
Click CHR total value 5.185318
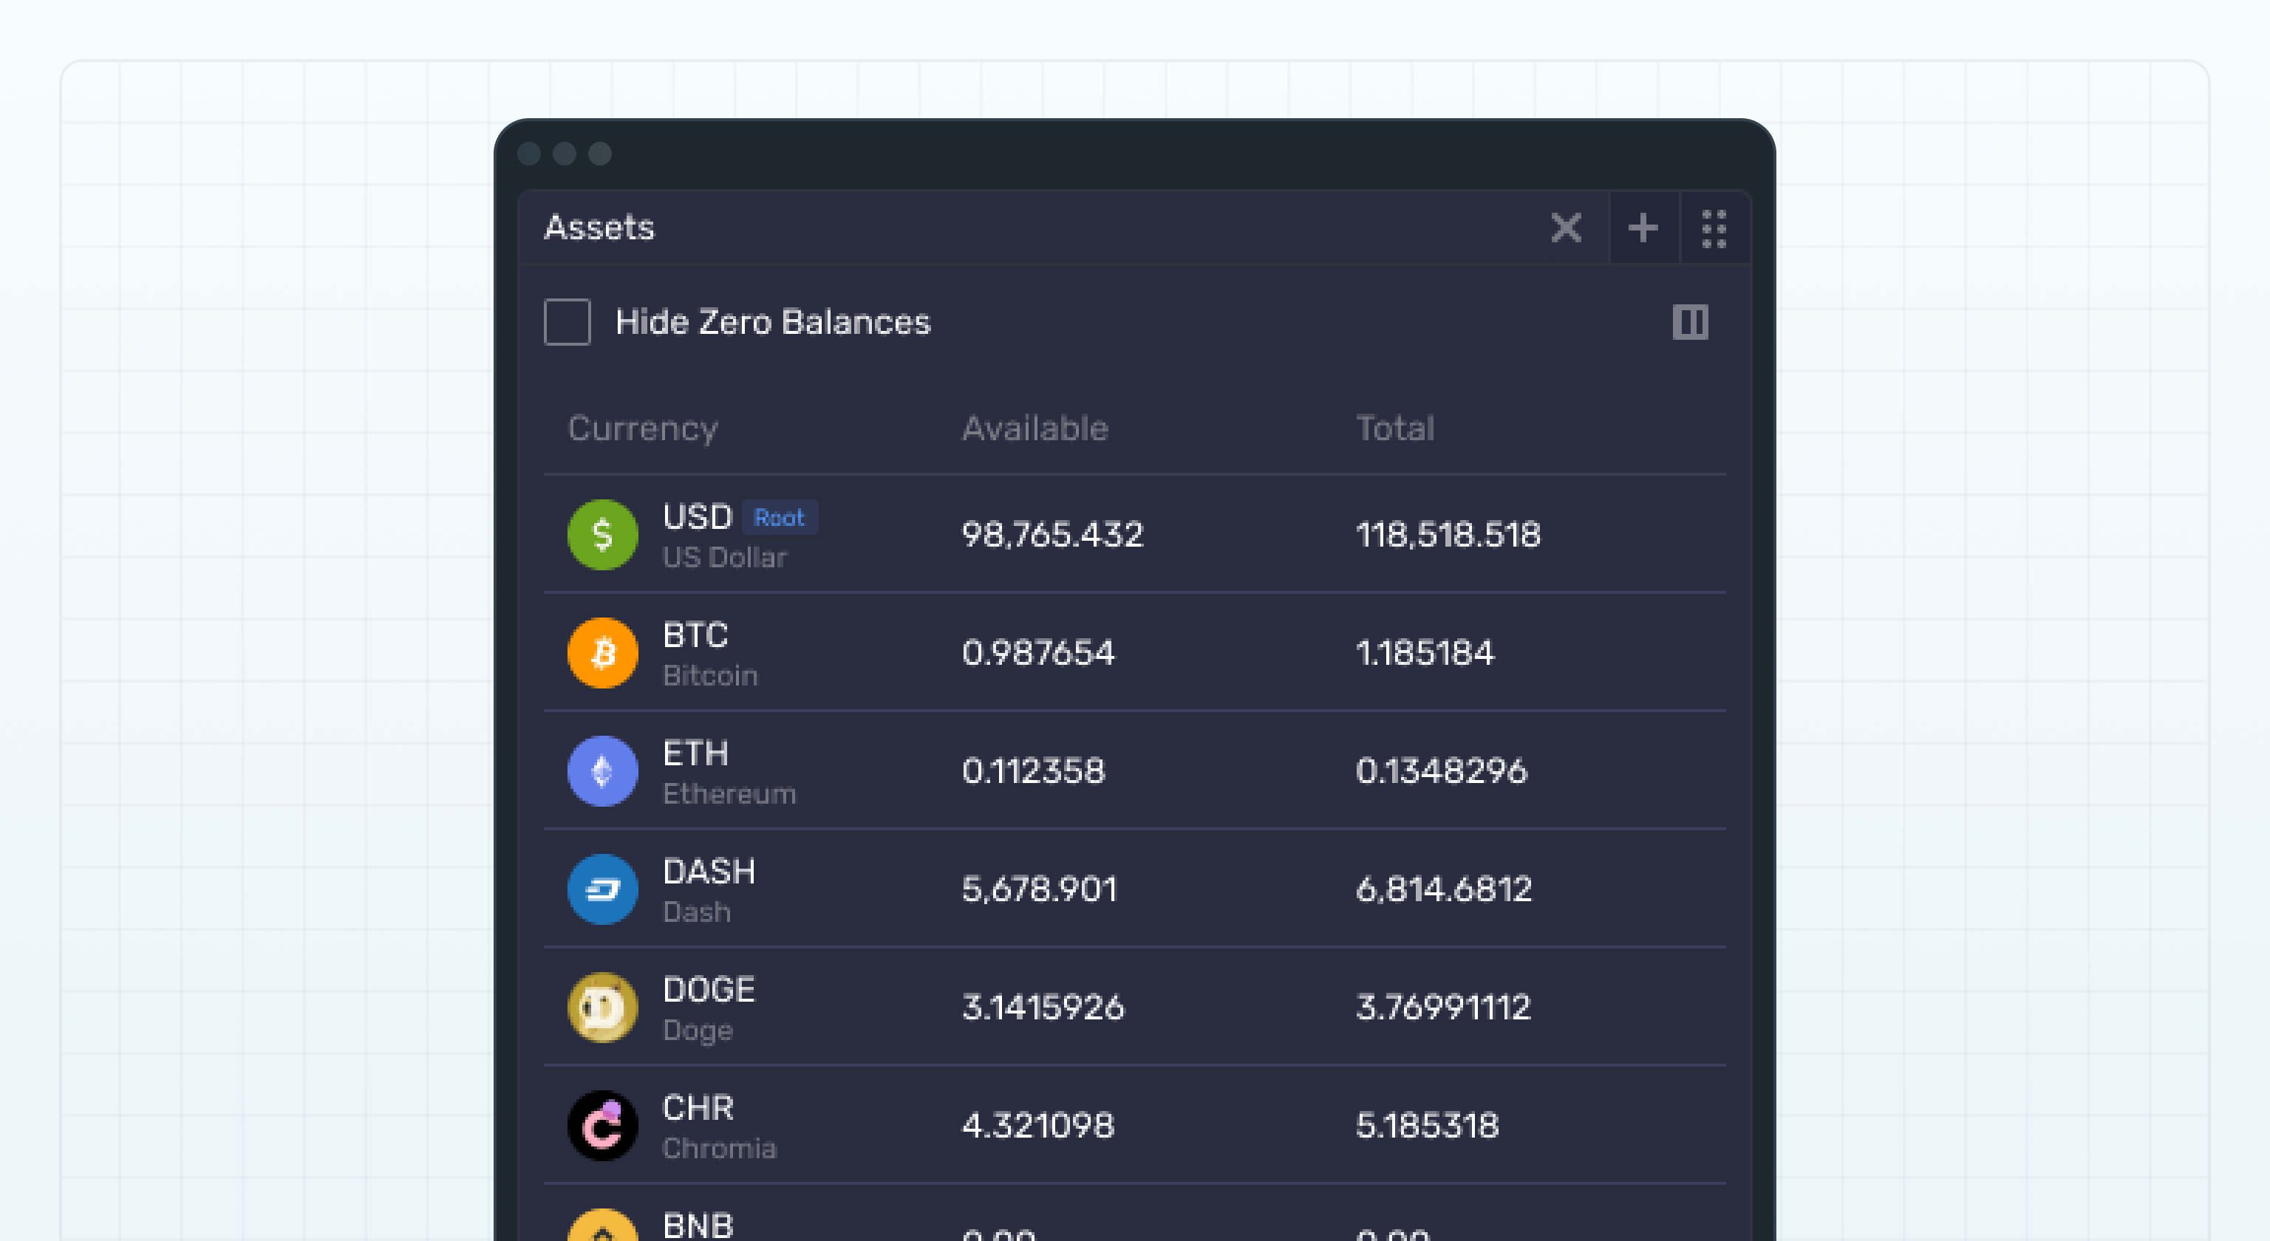[1427, 1125]
